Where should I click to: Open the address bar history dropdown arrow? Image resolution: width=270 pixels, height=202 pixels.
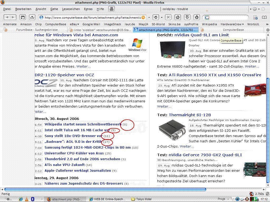coord(149,18)
